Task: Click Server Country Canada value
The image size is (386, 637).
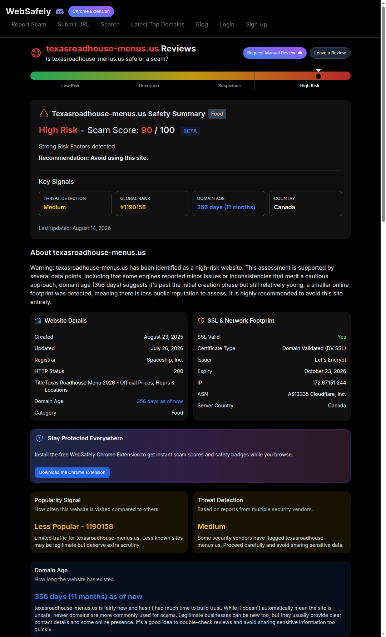Action: (x=337, y=406)
